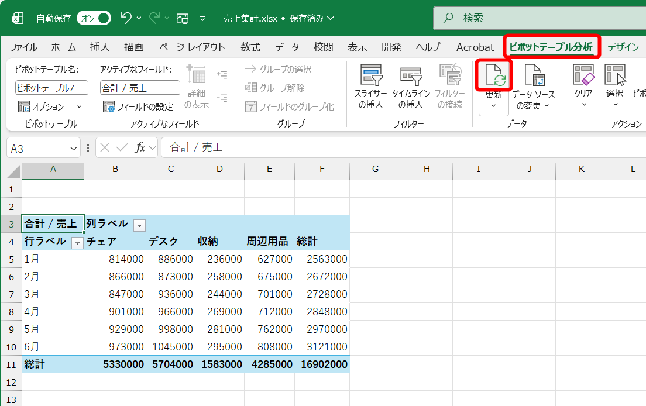The width and height of the screenshot is (646, 406).
Task: Click the grand total cell 16902000
Action: click(322, 364)
